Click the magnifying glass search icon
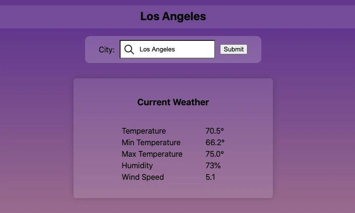The image size is (355, 213). pos(129,50)
